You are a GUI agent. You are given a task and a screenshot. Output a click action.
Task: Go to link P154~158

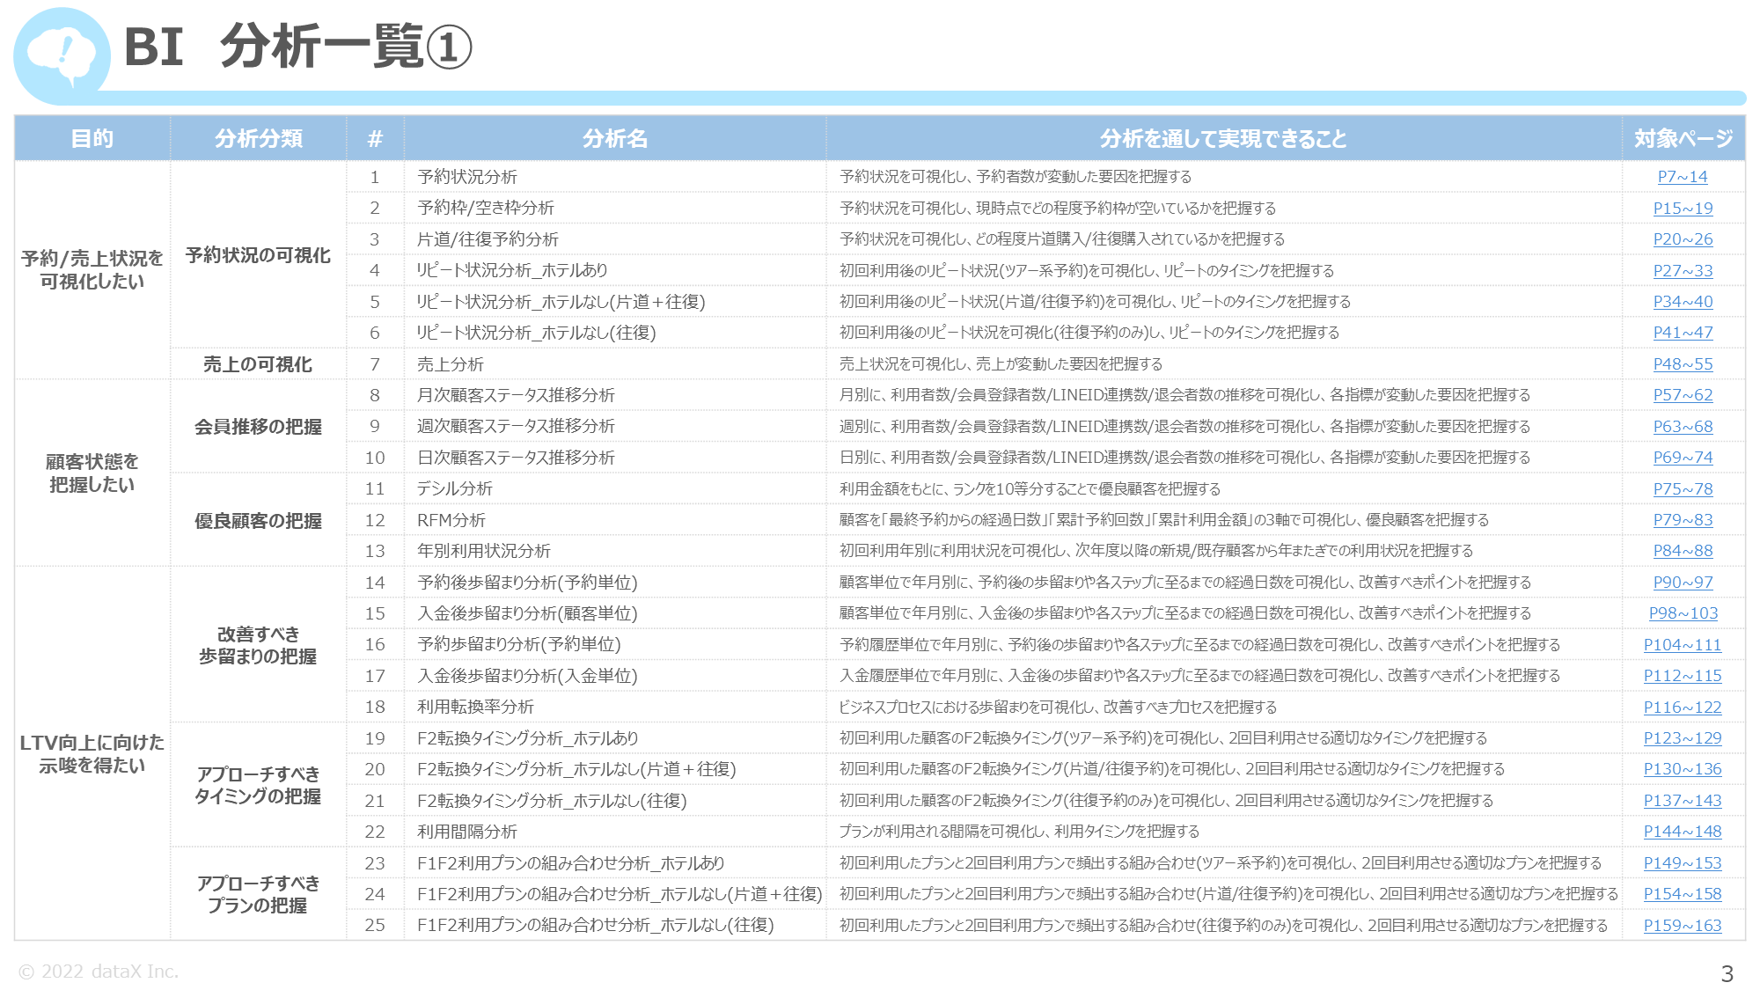pos(1683,894)
